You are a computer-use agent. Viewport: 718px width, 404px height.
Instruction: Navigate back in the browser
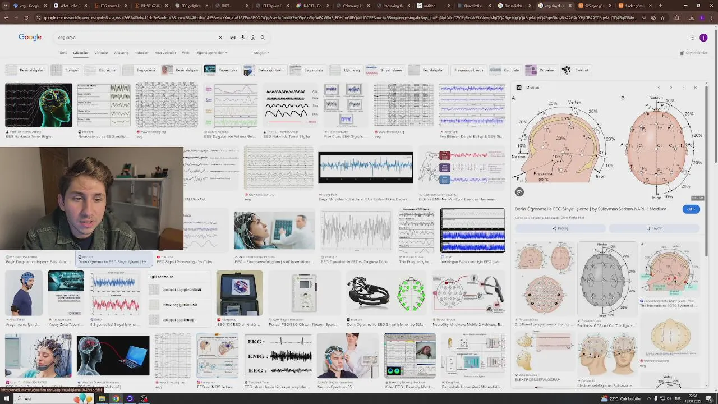(6, 17)
